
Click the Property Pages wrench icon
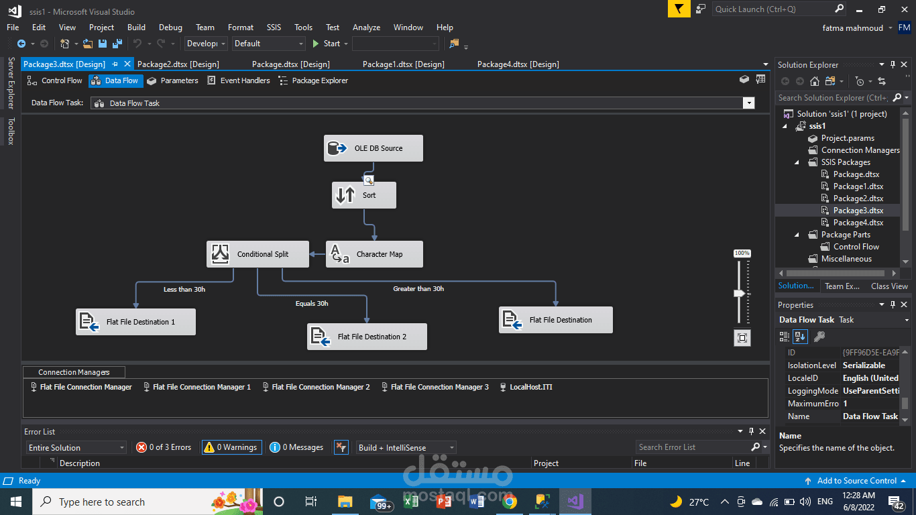pos(819,337)
